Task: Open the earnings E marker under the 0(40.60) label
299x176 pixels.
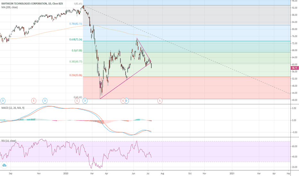Action: (x=77, y=101)
